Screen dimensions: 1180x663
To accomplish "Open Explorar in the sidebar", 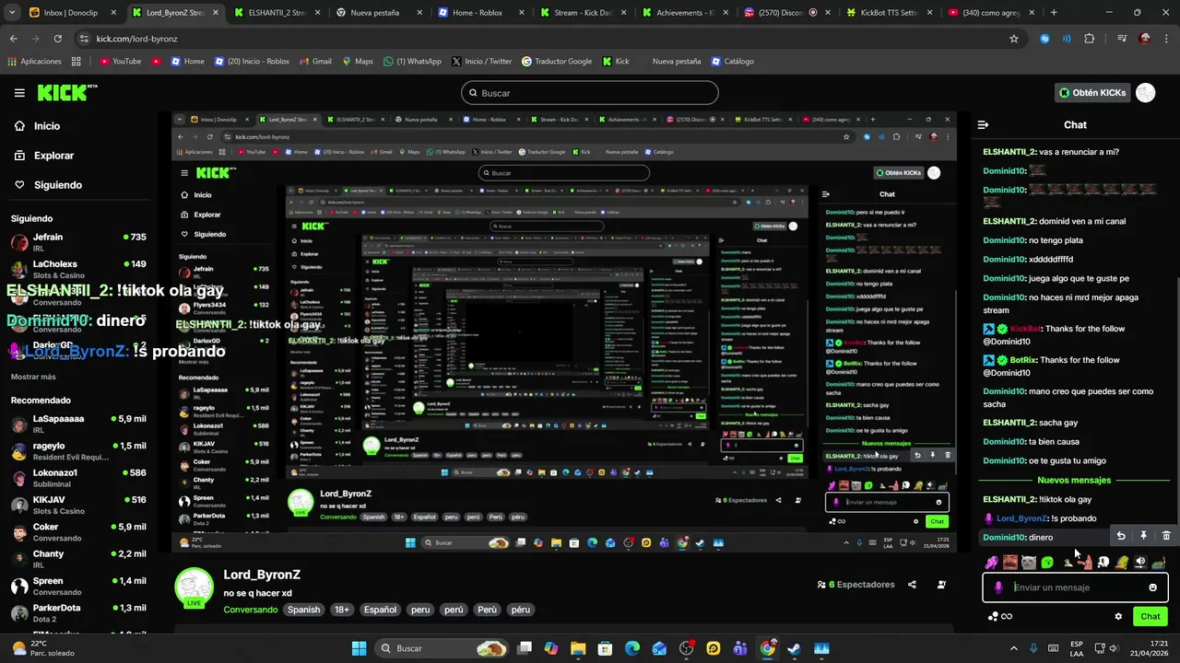I will tap(53, 156).
